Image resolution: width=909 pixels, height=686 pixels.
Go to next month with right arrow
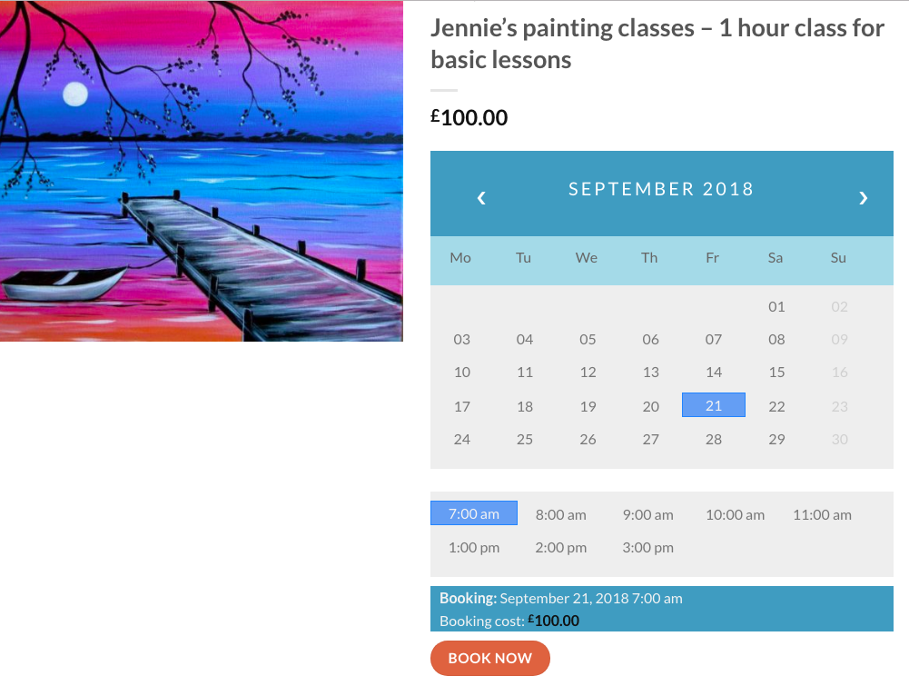(863, 198)
